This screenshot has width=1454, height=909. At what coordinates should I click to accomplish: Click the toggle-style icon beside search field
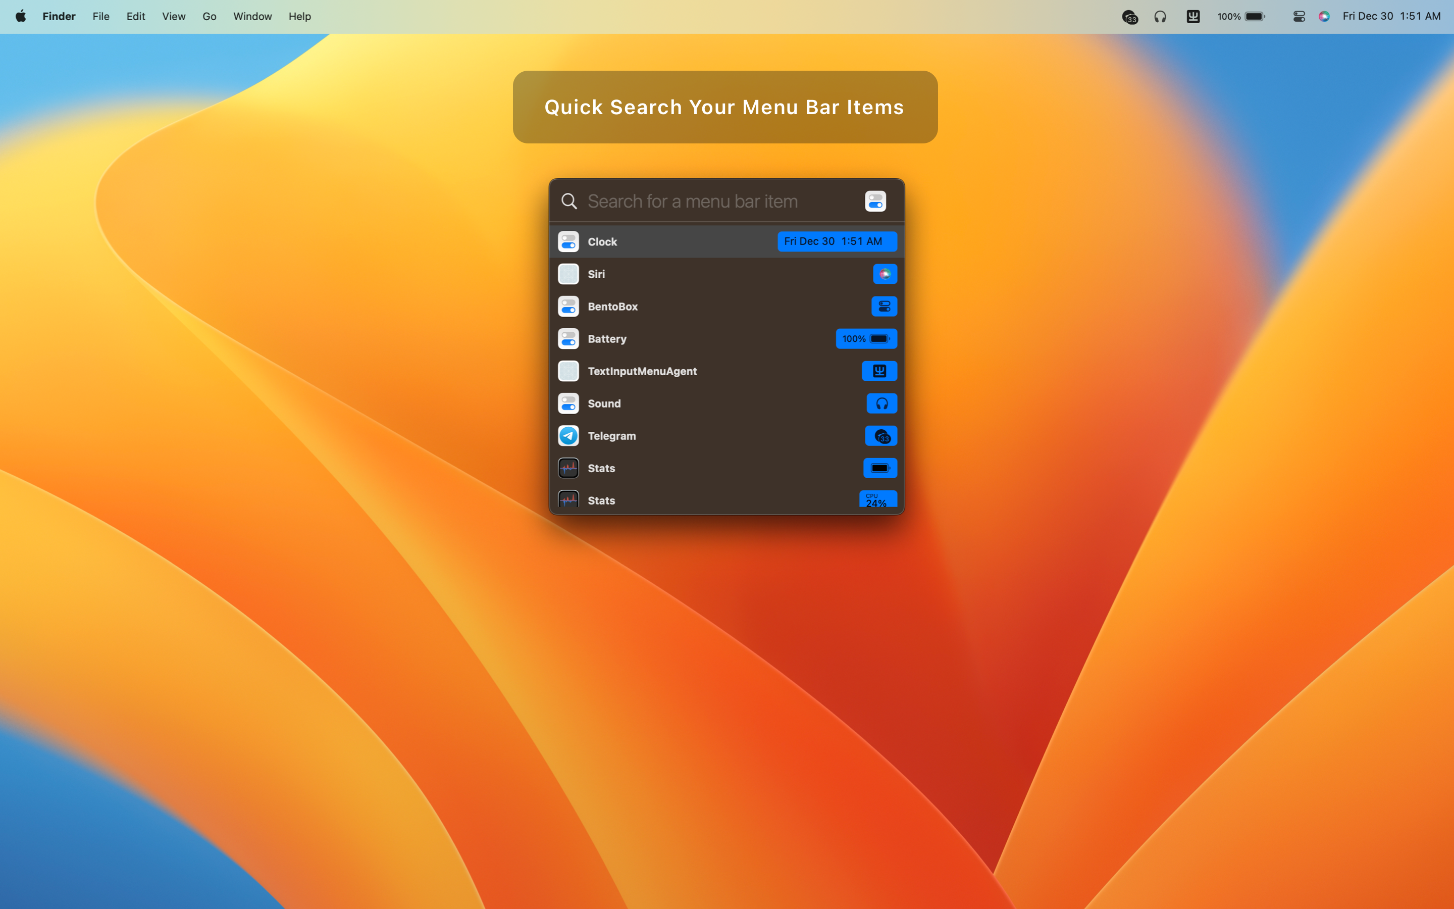point(875,201)
